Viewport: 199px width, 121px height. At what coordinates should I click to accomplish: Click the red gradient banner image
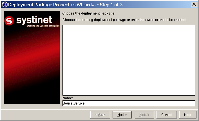(32, 57)
